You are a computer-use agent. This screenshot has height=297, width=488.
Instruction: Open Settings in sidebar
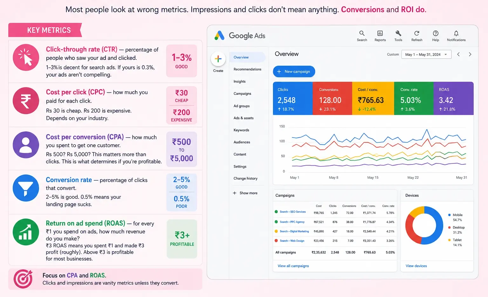(x=240, y=166)
